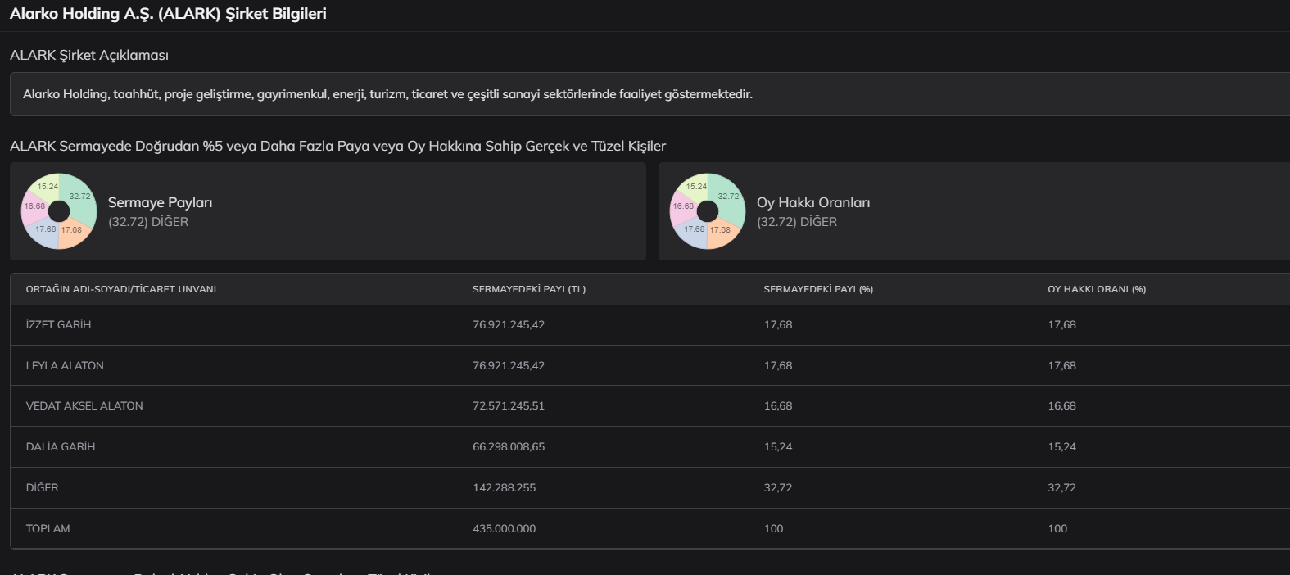The width and height of the screenshot is (1290, 575).
Task: Click the "ALARK Şirket Açıklaması" section heading
Action: tap(89, 55)
